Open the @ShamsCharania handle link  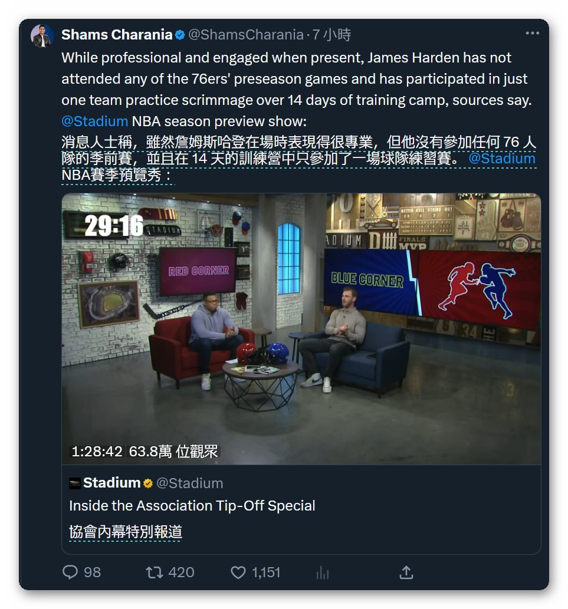[246, 35]
